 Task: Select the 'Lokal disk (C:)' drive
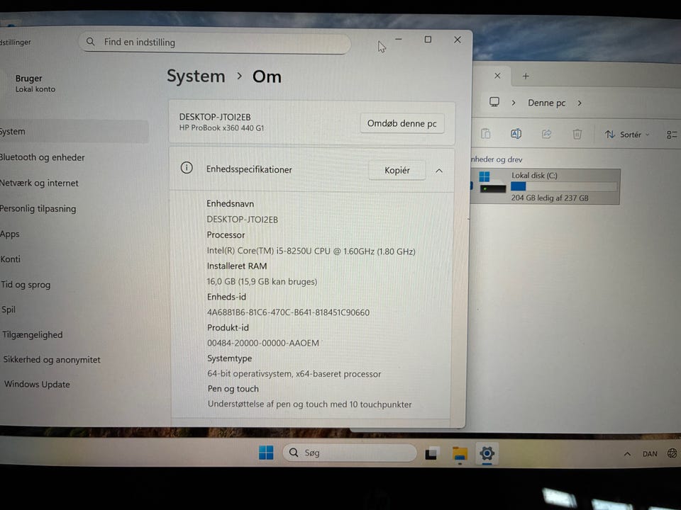click(x=546, y=186)
